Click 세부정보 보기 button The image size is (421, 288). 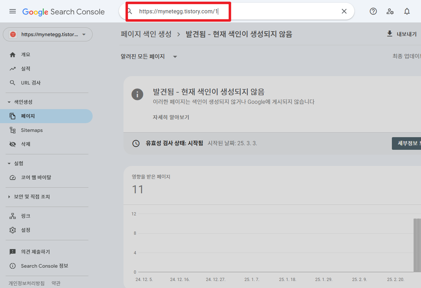pyautogui.click(x=406, y=143)
